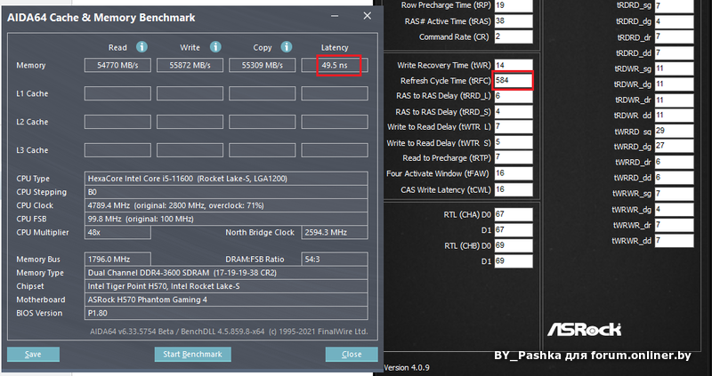Image resolution: width=712 pixels, height=376 pixels.
Task: Click the tRDWR_dr value field
Action: 674,100
